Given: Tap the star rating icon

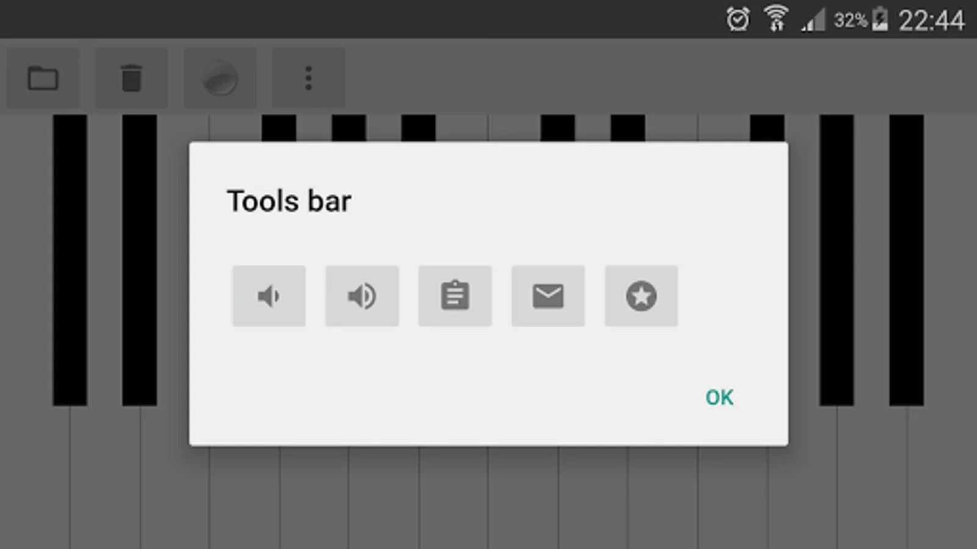Looking at the screenshot, I should pos(641,296).
